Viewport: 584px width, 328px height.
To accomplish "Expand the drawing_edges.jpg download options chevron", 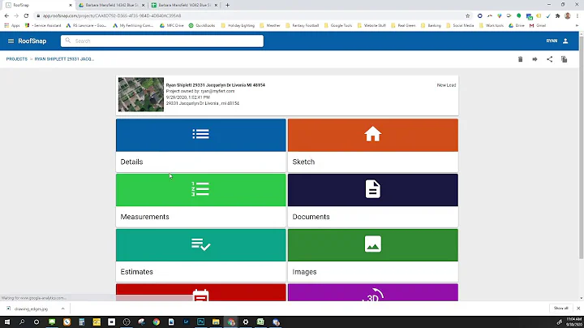I will click(62, 309).
